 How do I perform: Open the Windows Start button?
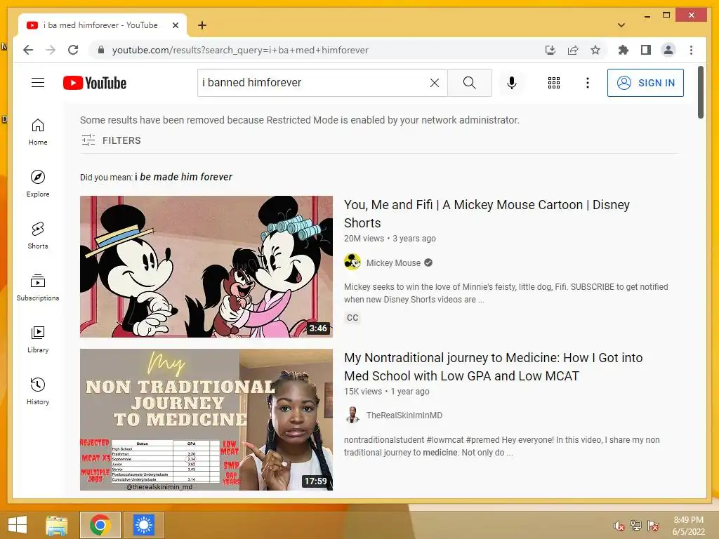(x=18, y=525)
